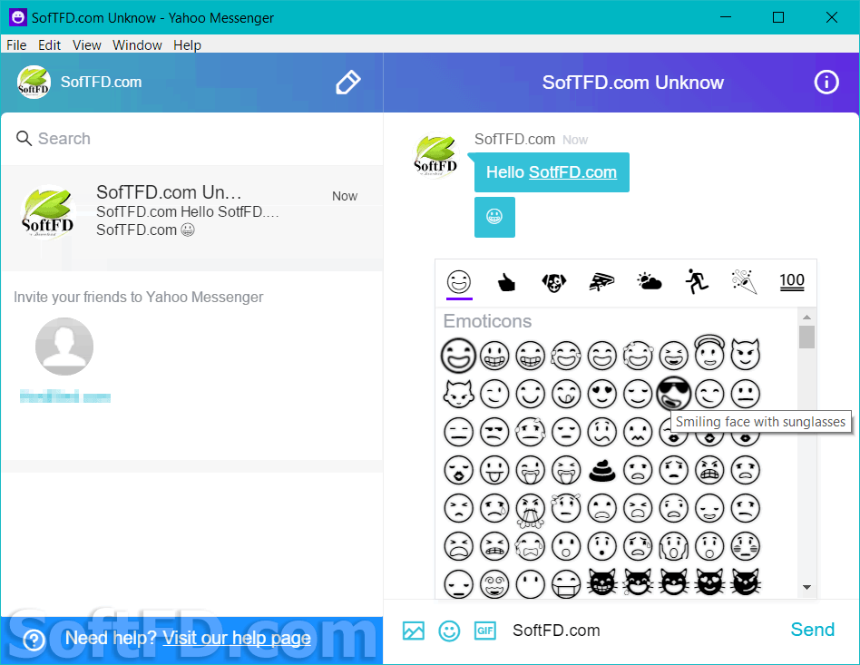Screen dimensions: 860x665
Task: Insert the smiling face with sunglasses emoji
Action: click(673, 394)
